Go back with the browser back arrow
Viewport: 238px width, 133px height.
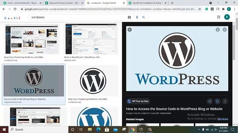[x=4, y=9]
